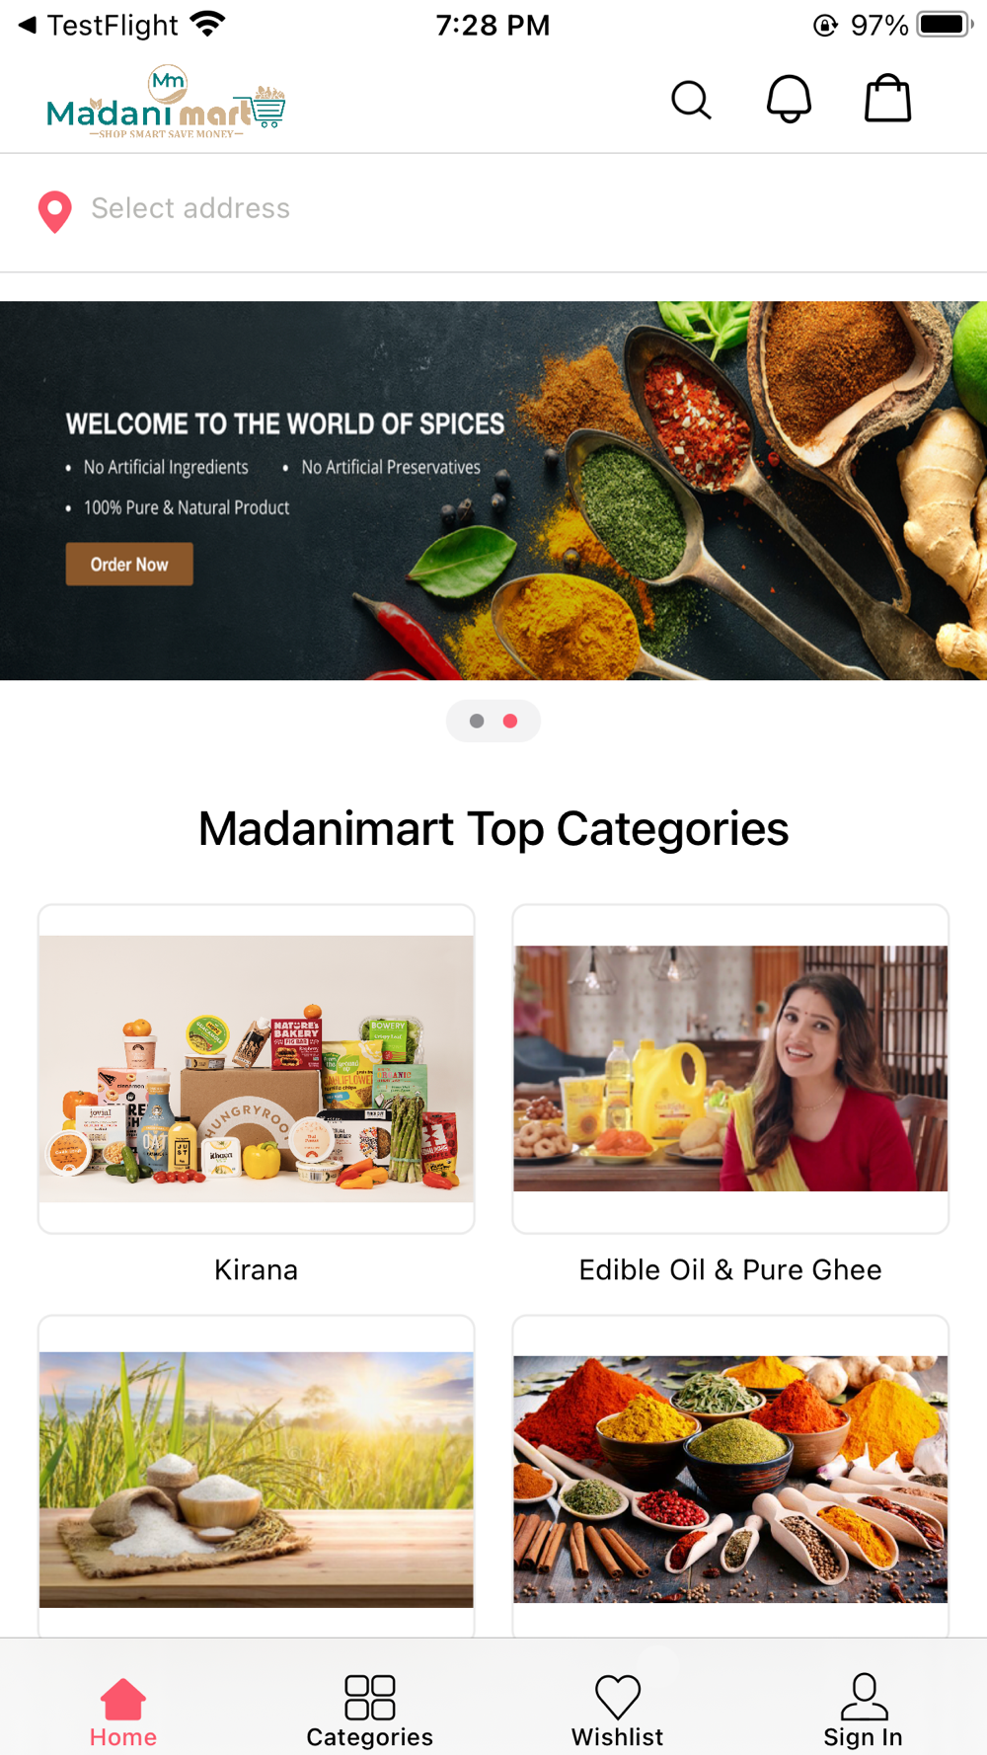The width and height of the screenshot is (987, 1755).
Task: Open the spices bowls category card
Action: coord(730,1477)
